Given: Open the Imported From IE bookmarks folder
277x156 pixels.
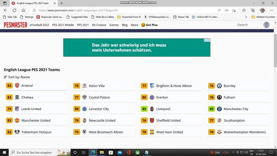Looking at the screenshot, I should click(129, 17).
